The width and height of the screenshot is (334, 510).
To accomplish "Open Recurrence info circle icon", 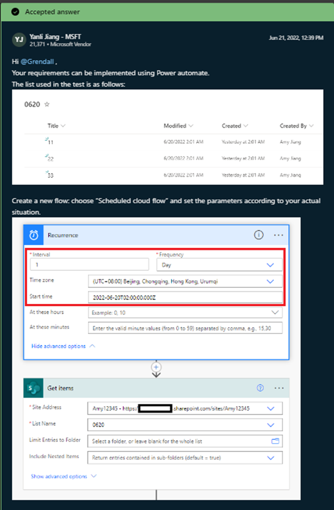I will point(258,235).
